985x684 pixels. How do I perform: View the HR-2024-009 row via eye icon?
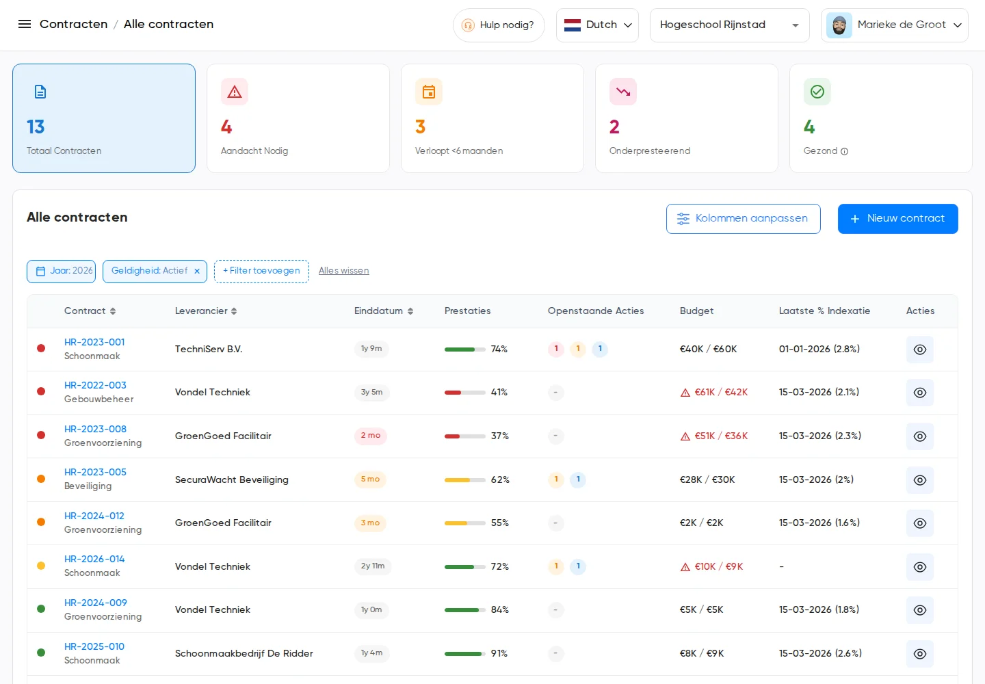[x=920, y=610]
